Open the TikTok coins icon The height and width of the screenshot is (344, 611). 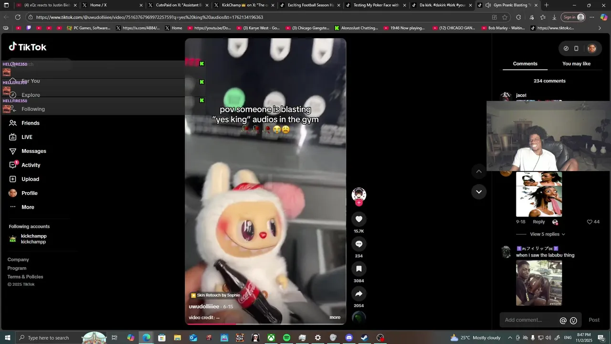click(x=566, y=48)
